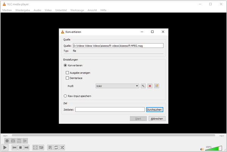
Task: Click the Durchsuchen button
Action: pos(155,109)
